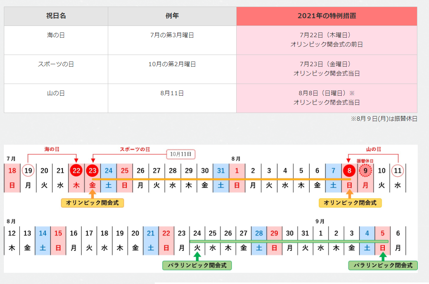Click Tuesday 24 in second calendar row
The width and height of the screenshot is (429, 284).
pyautogui.click(x=197, y=241)
